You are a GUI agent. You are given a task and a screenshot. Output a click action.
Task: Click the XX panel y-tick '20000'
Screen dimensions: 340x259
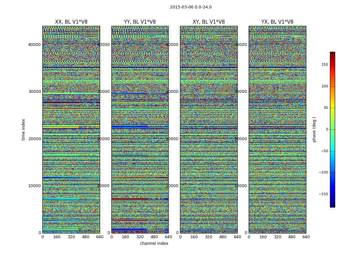coord(34,139)
